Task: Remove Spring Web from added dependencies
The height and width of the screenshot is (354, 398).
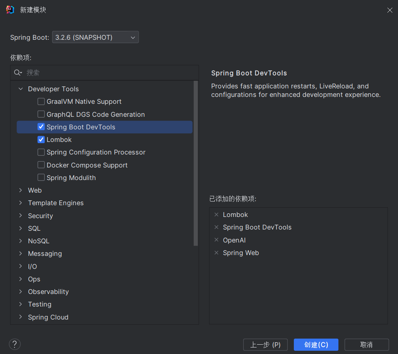Action: pos(216,253)
